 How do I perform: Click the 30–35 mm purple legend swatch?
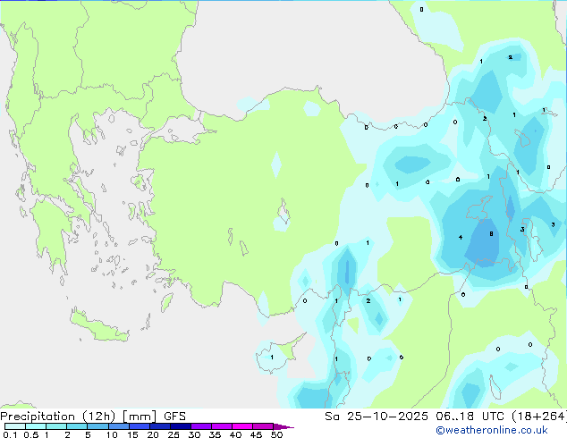coord(201,426)
